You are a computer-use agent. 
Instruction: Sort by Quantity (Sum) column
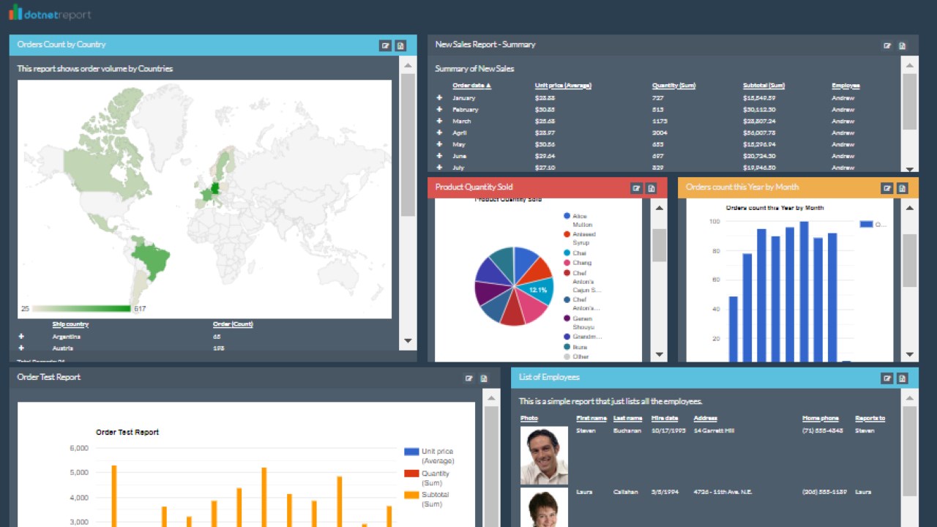pos(673,86)
